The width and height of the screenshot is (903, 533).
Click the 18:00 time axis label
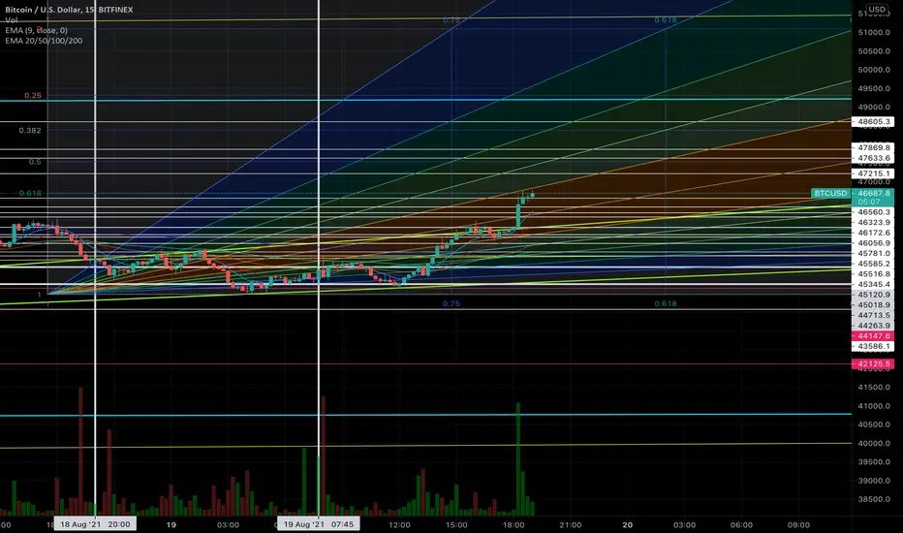click(x=514, y=525)
